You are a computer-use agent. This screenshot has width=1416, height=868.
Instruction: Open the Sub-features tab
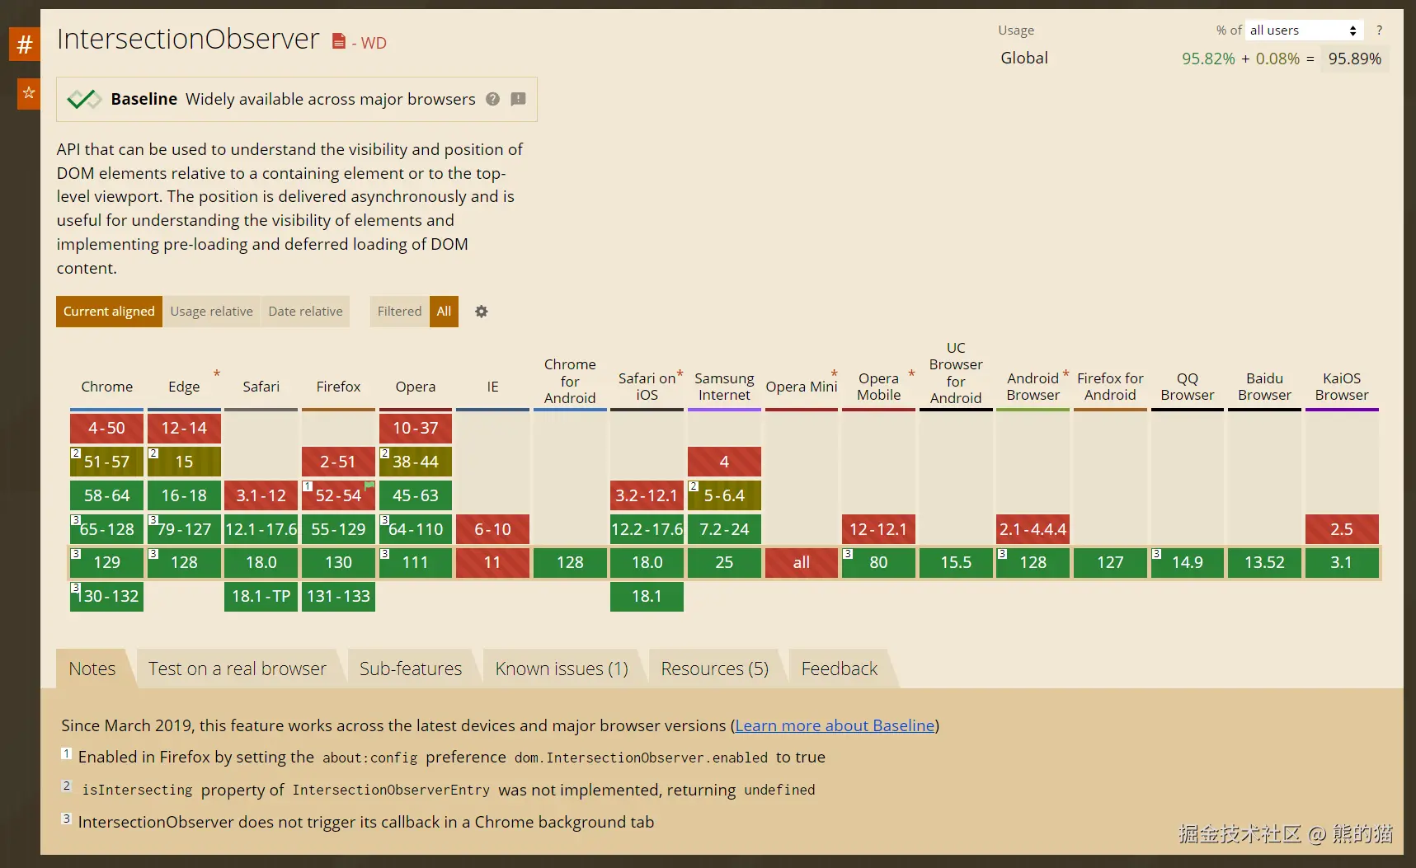point(411,669)
